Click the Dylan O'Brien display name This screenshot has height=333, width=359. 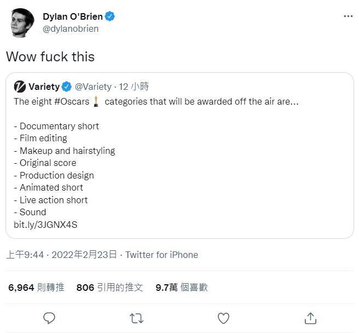tap(72, 16)
